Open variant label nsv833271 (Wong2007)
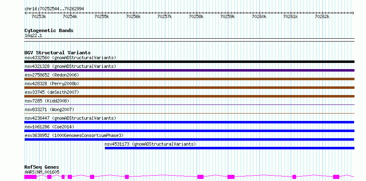 [x=49, y=109]
